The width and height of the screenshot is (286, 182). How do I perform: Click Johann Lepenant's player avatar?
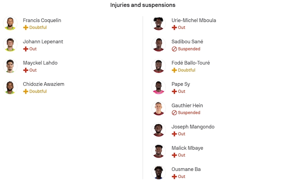[x=10, y=45]
